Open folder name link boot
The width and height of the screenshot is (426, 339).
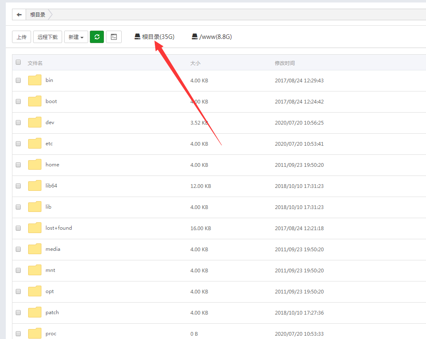[x=51, y=101]
